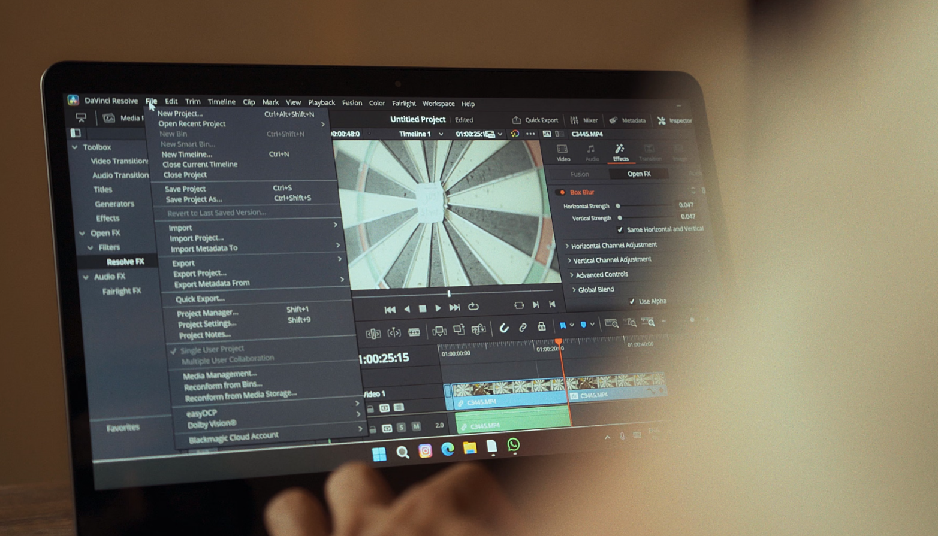
Task: Open the Playback menu in menu bar
Action: click(x=321, y=102)
